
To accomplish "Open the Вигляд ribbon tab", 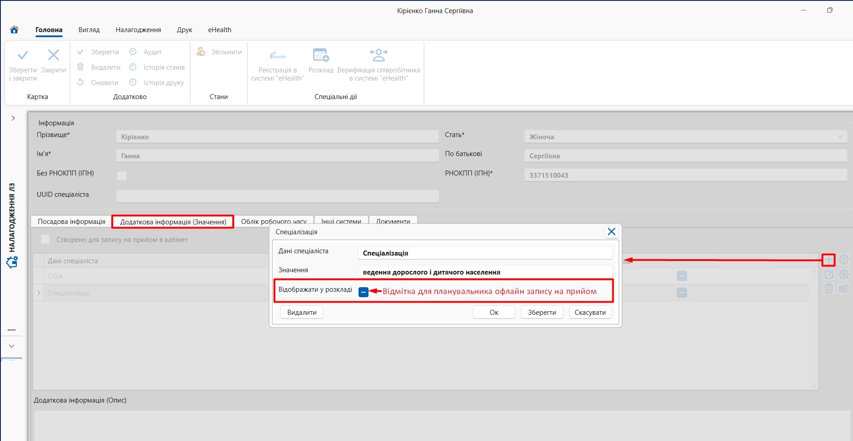I will 89,30.
